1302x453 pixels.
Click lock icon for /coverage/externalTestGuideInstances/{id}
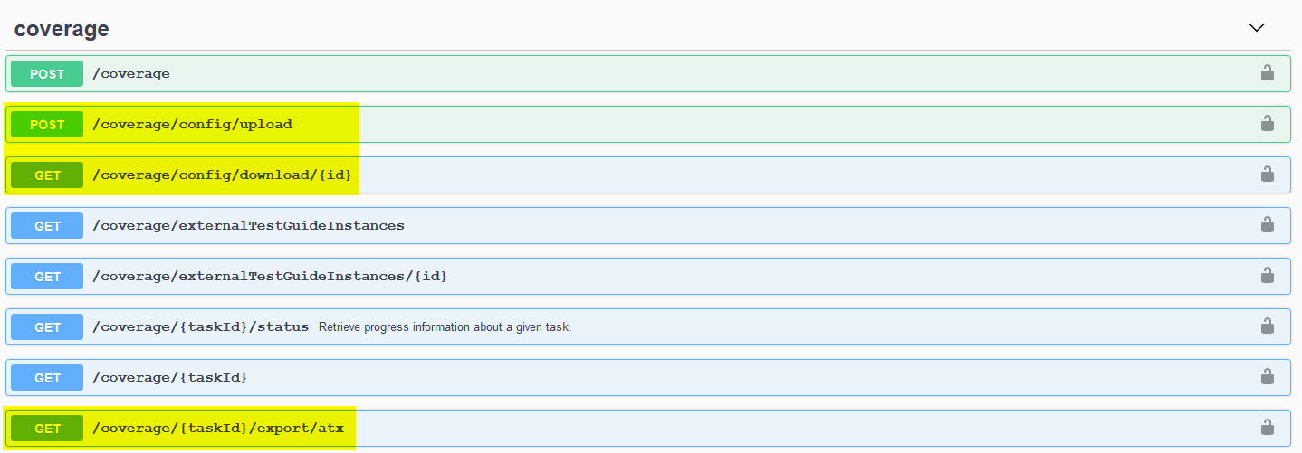click(1268, 276)
